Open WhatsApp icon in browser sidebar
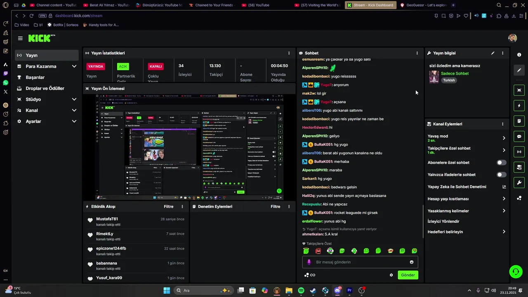The image size is (528, 297). [5, 83]
